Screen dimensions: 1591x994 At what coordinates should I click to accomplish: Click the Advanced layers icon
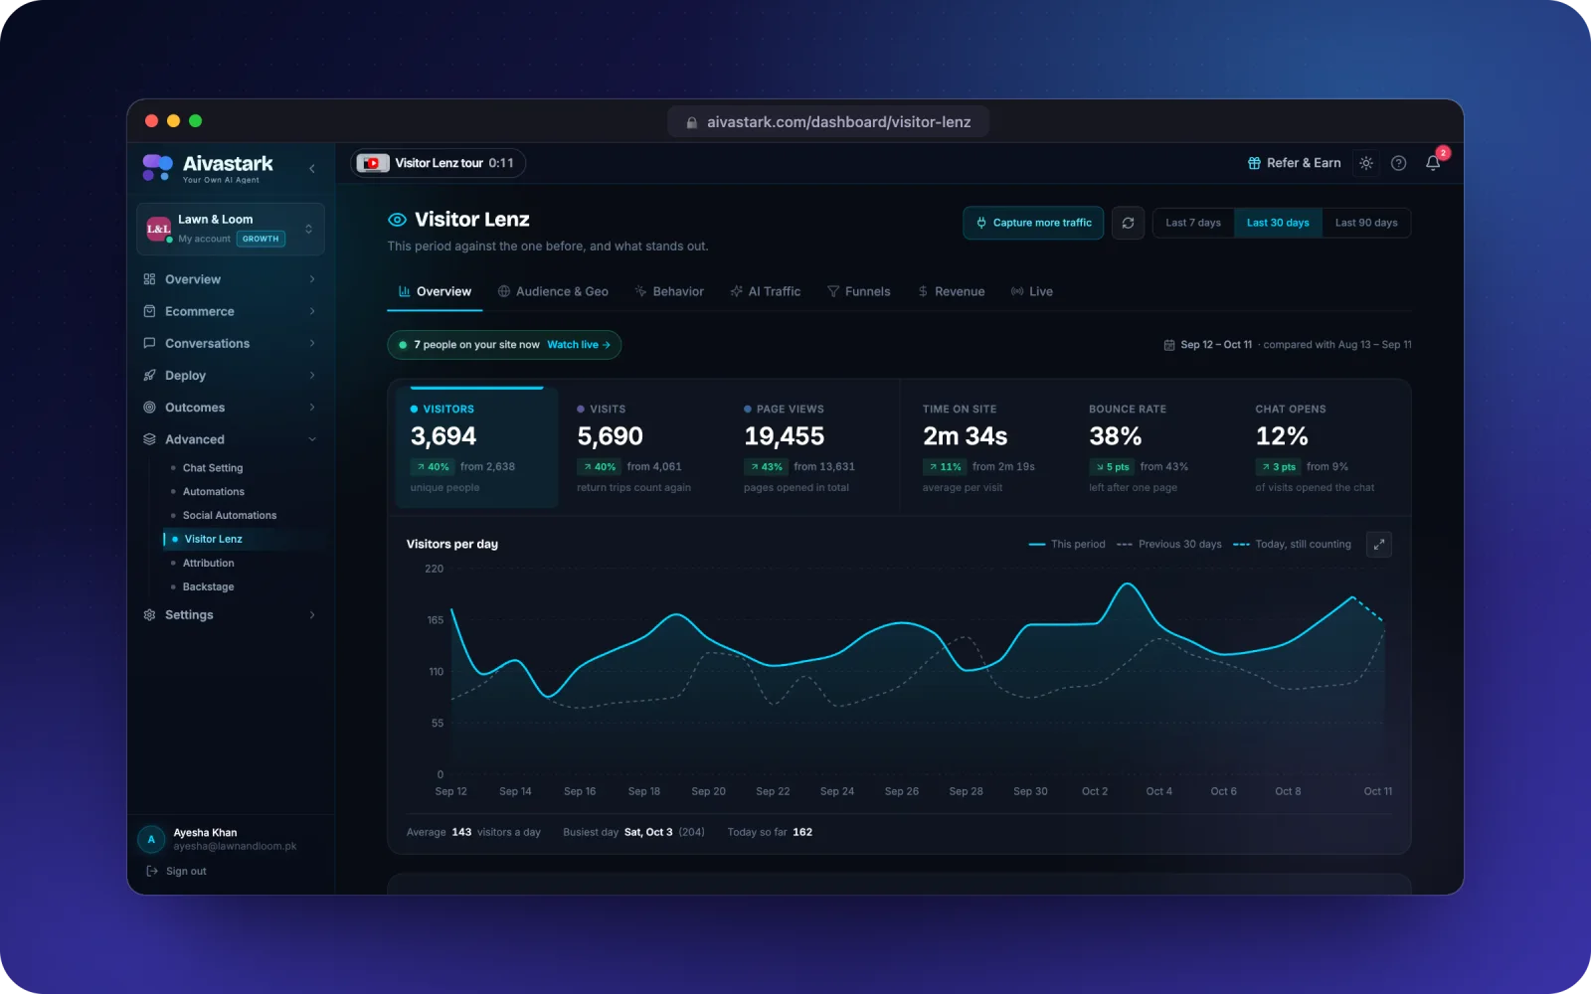click(x=149, y=438)
